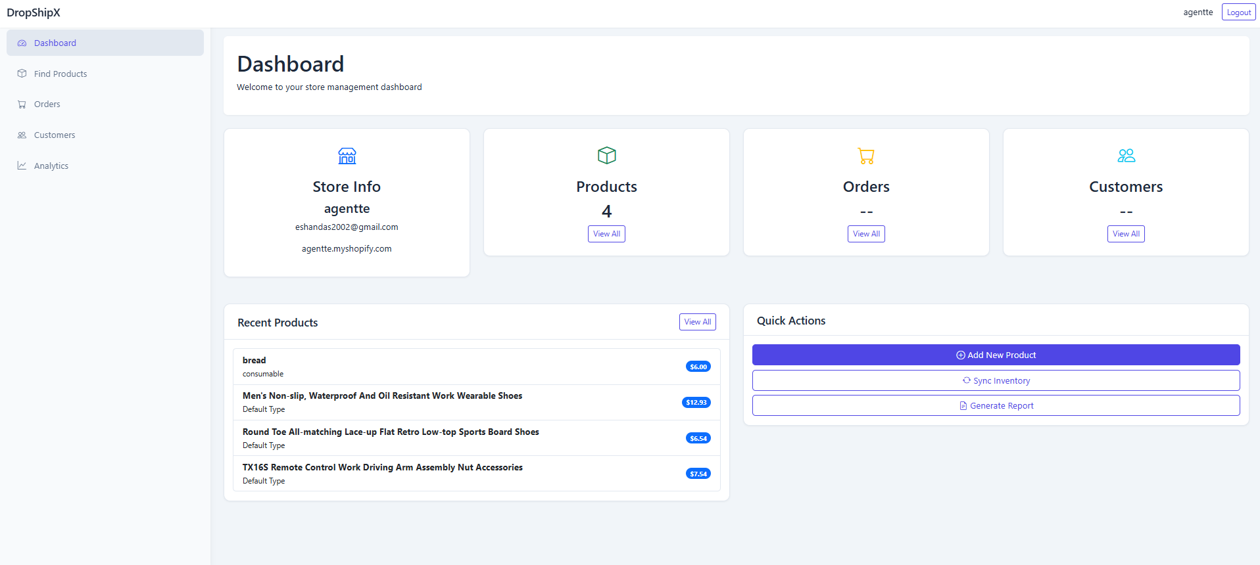View all products from the Products card
This screenshot has height=565, width=1260.
pos(606,234)
